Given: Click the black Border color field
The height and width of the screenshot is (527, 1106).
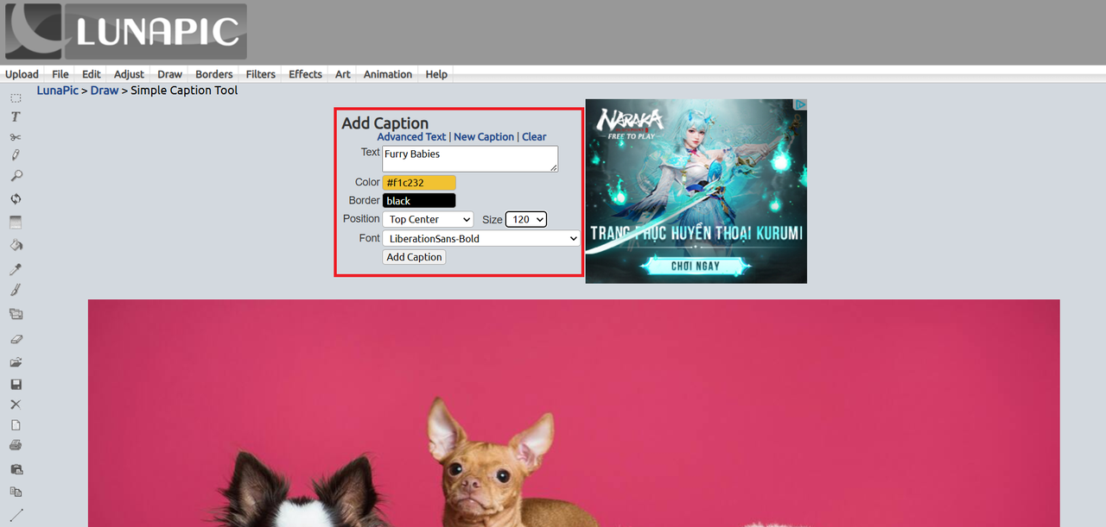Looking at the screenshot, I should tap(419, 201).
